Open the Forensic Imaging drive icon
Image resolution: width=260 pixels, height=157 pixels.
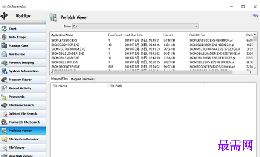click(x=4, y=63)
